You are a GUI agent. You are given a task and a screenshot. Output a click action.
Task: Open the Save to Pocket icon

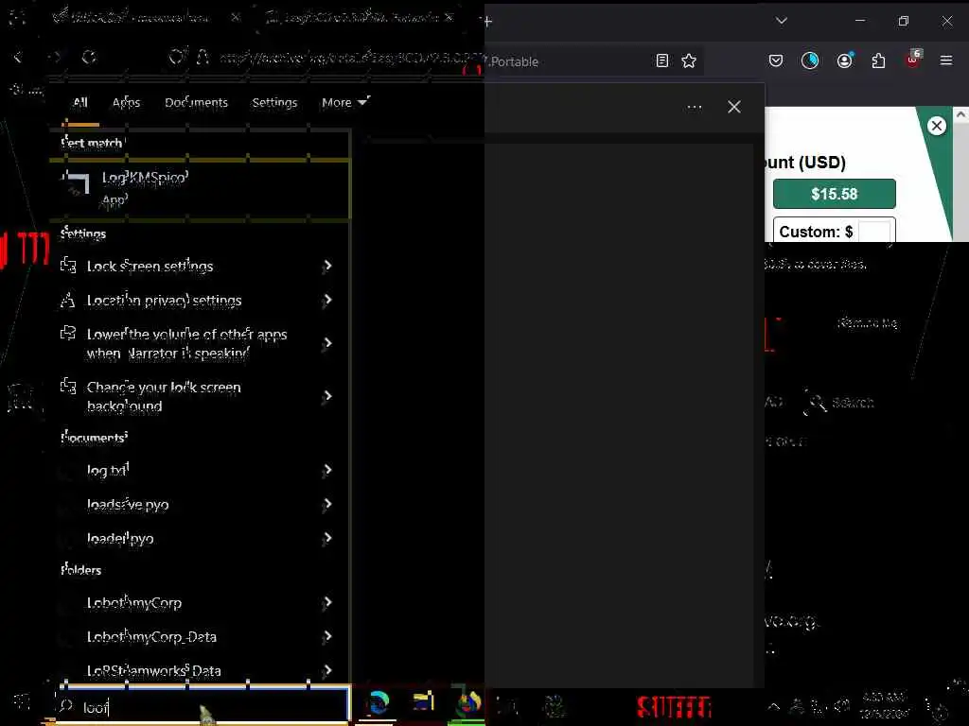click(x=776, y=60)
